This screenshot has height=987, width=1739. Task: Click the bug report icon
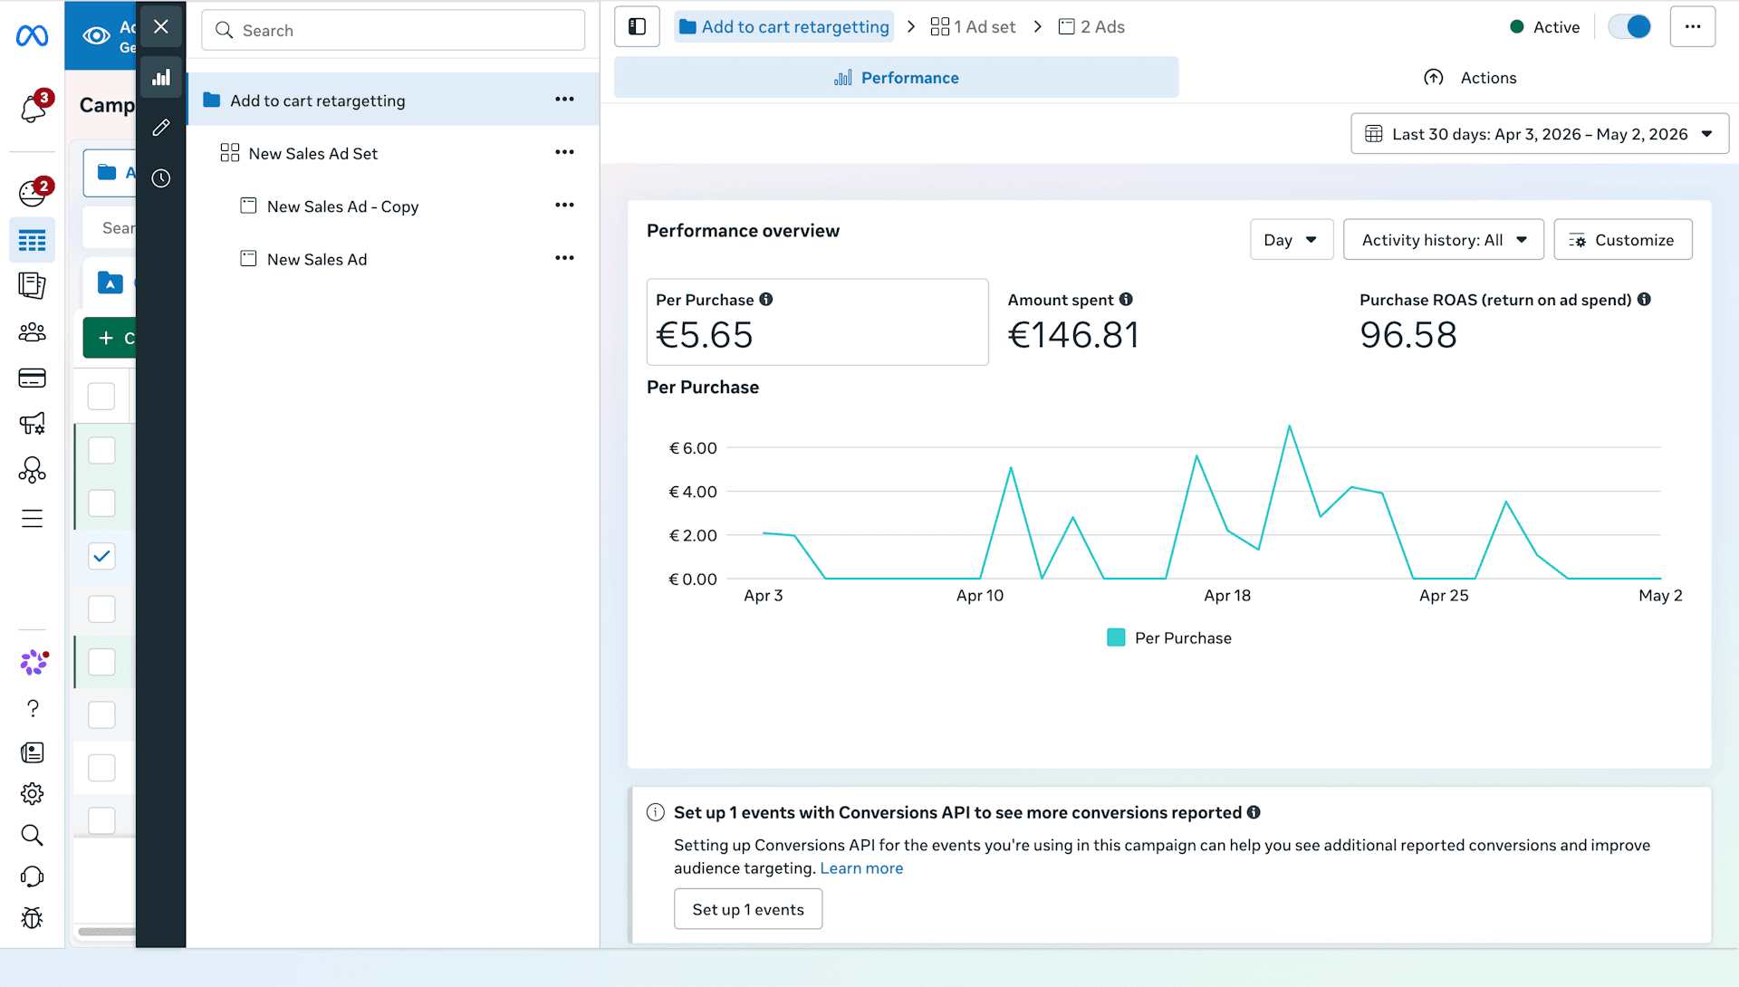click(32, 918)
